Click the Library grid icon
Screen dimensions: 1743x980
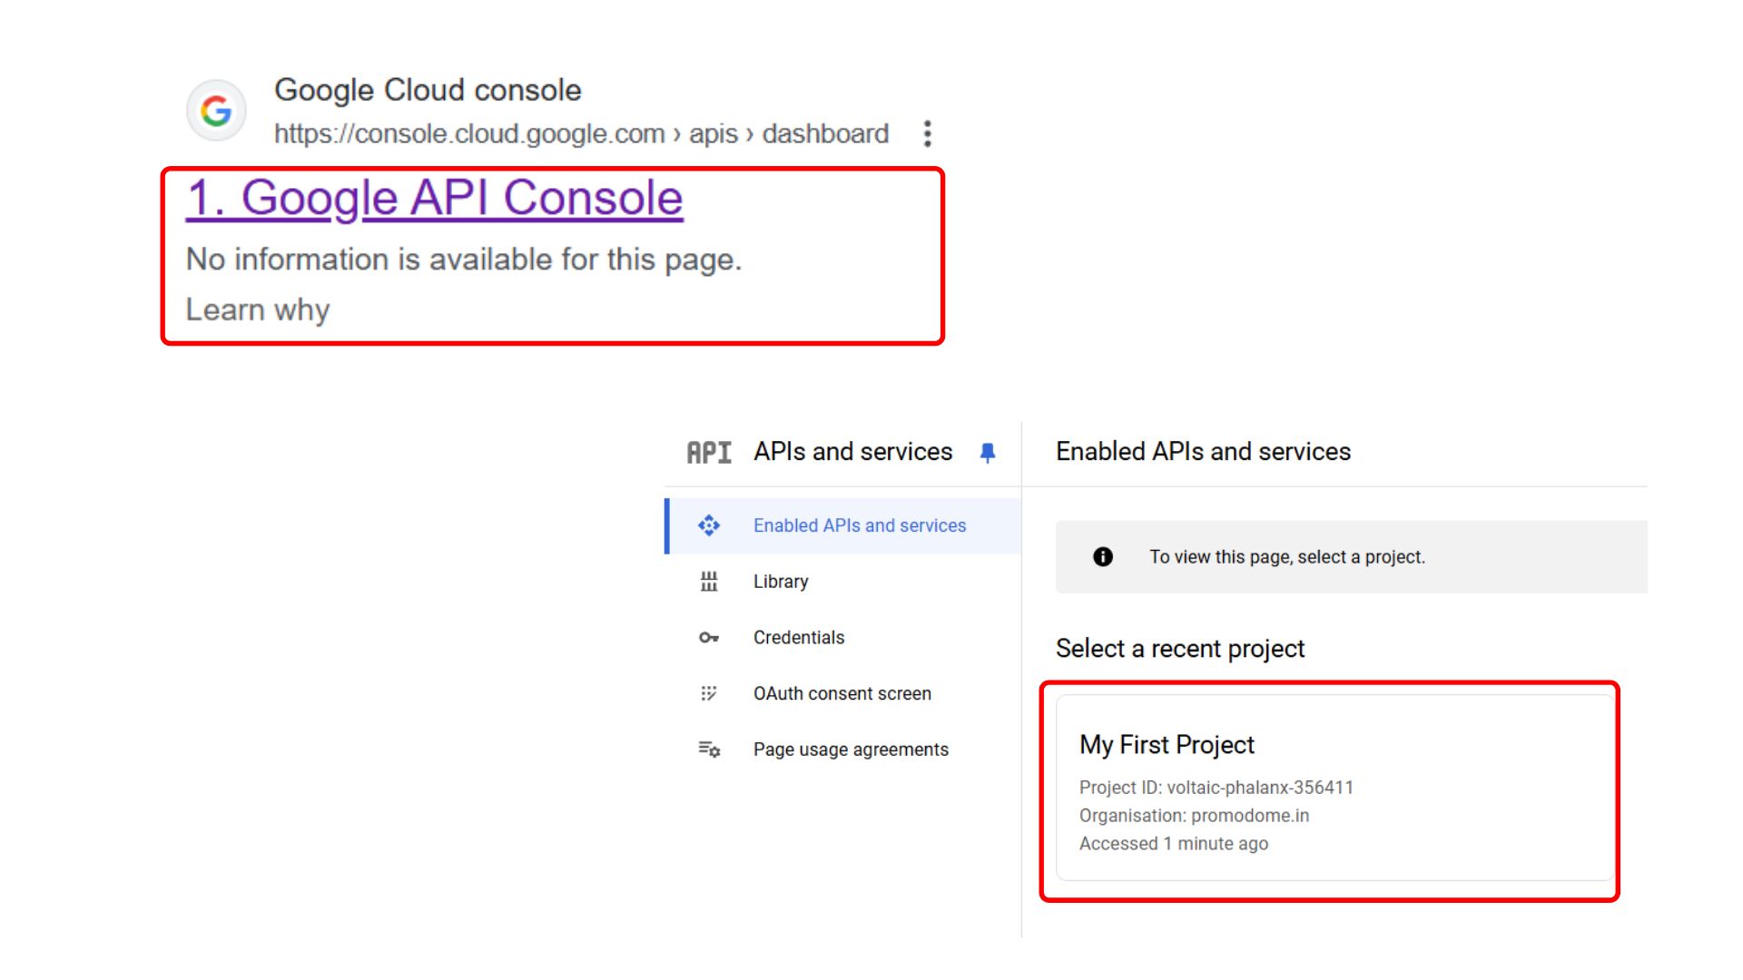tap(709, 582)
